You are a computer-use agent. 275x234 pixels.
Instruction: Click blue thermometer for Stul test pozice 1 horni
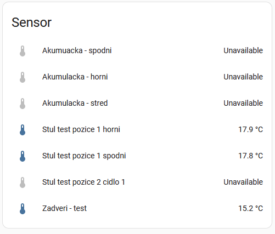[23, 130]
